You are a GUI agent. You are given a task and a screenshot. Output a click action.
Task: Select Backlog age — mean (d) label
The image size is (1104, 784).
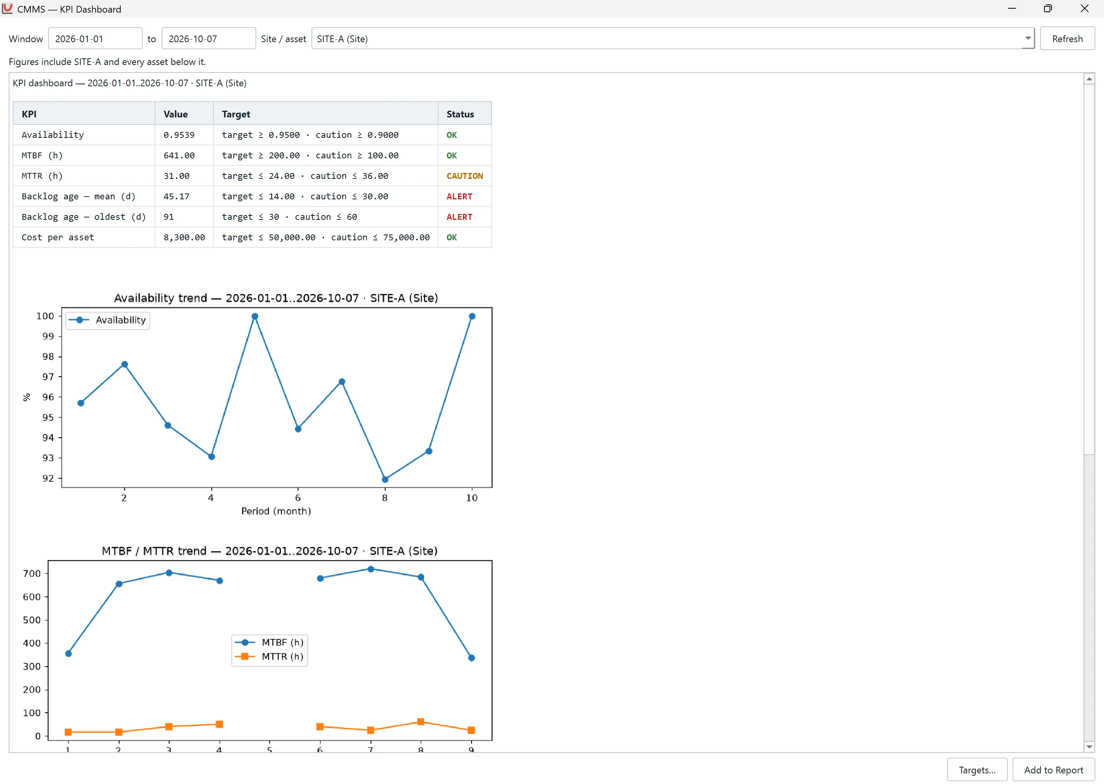(78, 197)
